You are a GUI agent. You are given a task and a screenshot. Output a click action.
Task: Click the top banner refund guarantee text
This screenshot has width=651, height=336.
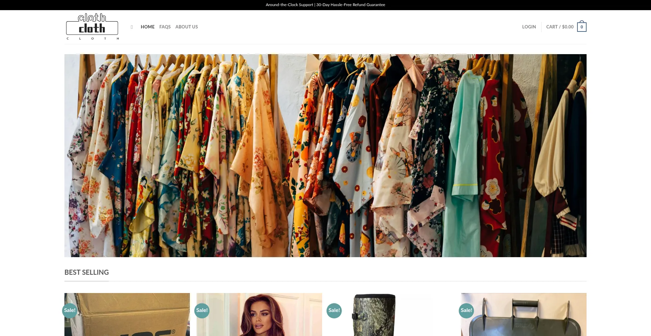[x=325, y=4]
